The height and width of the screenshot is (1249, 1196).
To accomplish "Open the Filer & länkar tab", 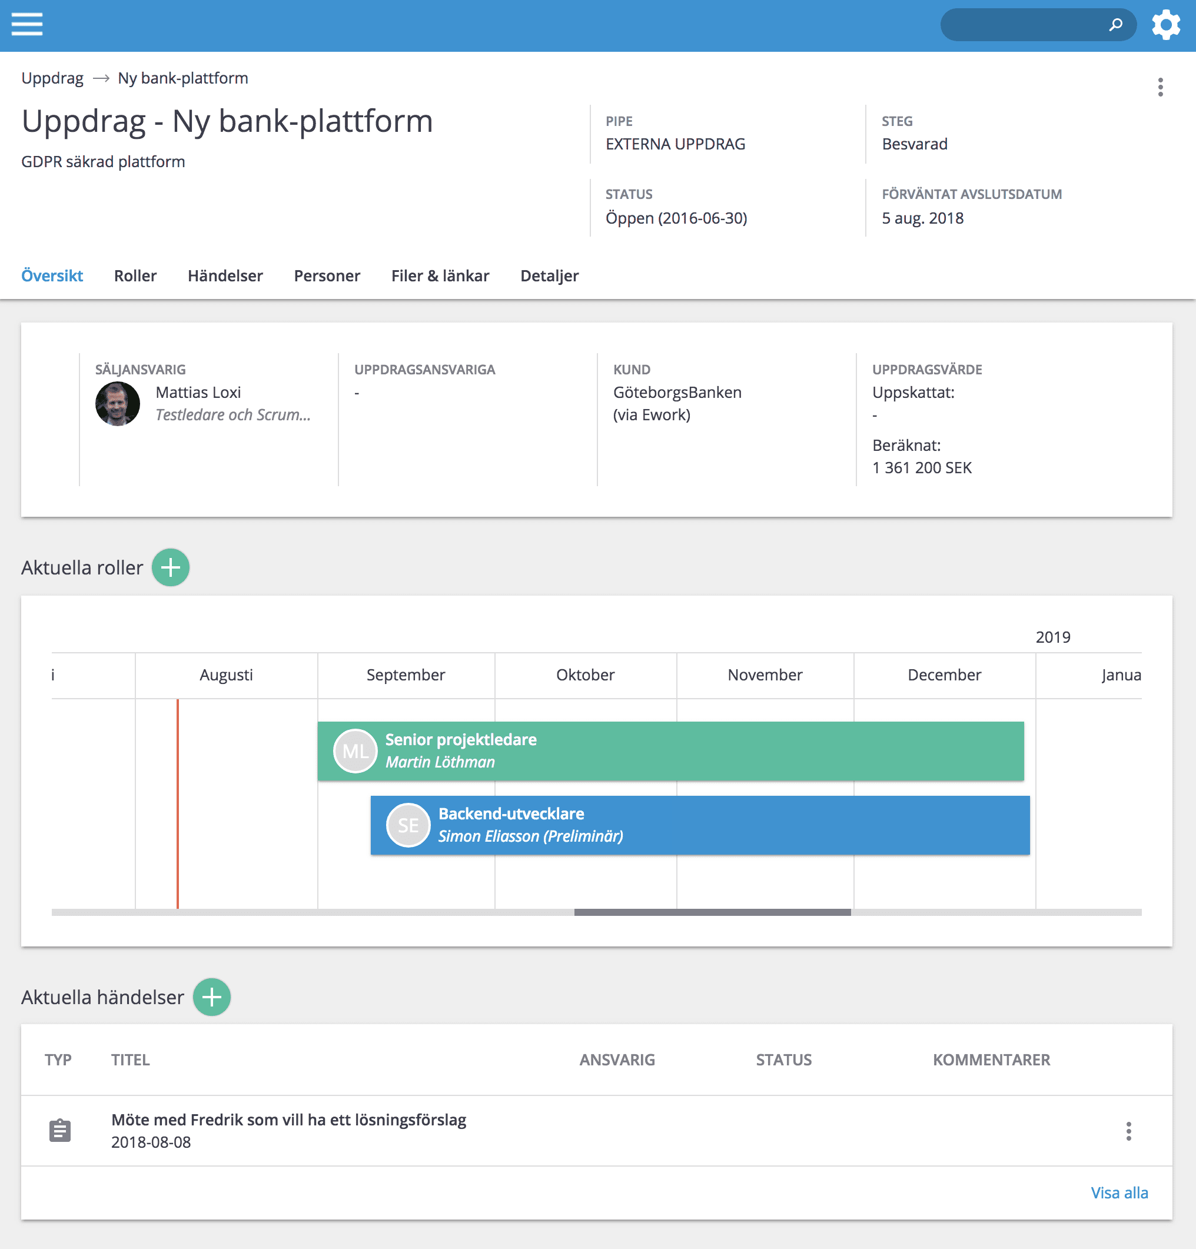I will pos(440,276).
